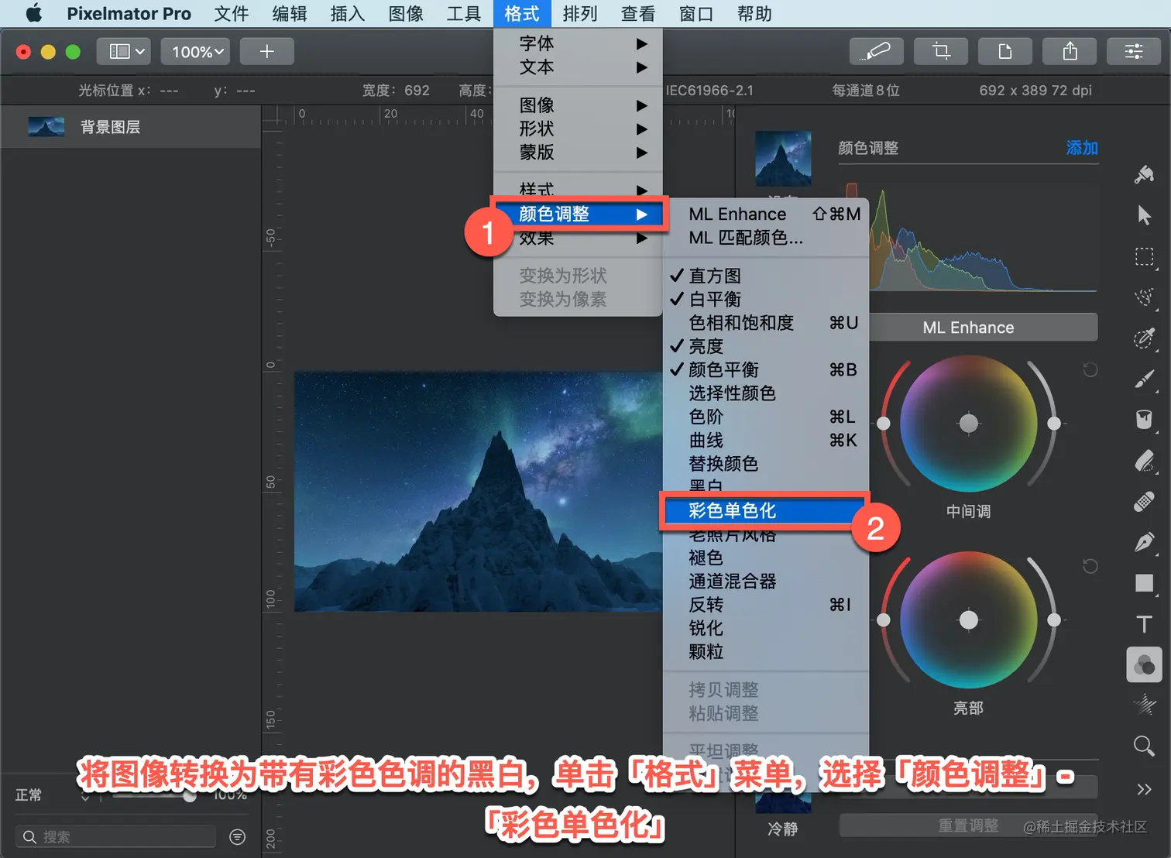Open the sidebar view dropdown
Screen dimensions: 1171x858
click(x=124, y=51)
